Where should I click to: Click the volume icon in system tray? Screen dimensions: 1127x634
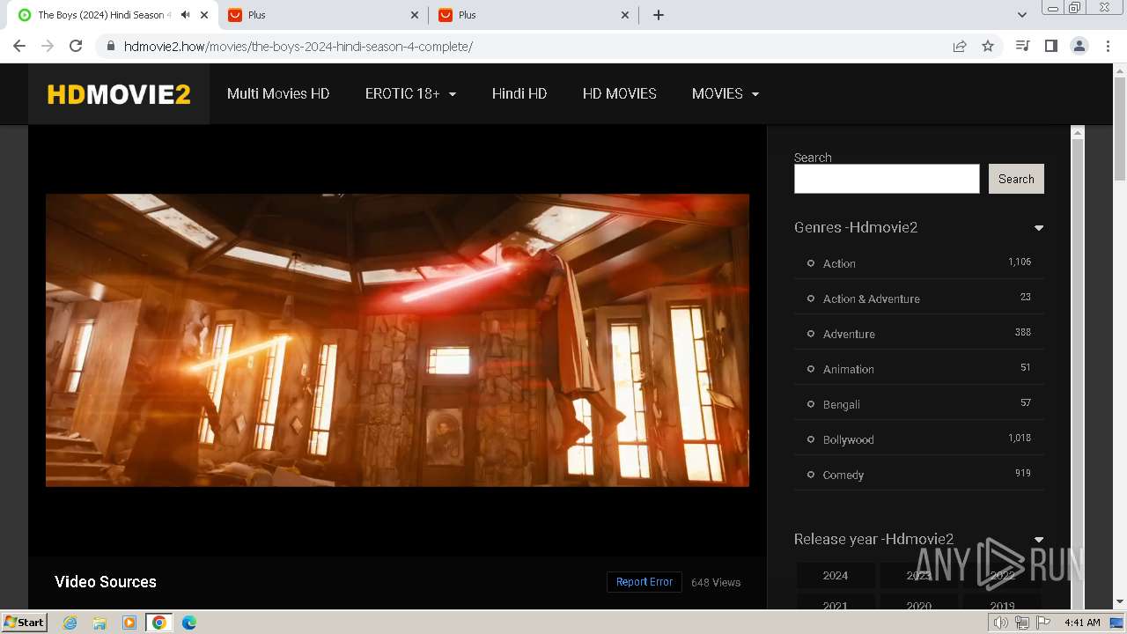1001,623
